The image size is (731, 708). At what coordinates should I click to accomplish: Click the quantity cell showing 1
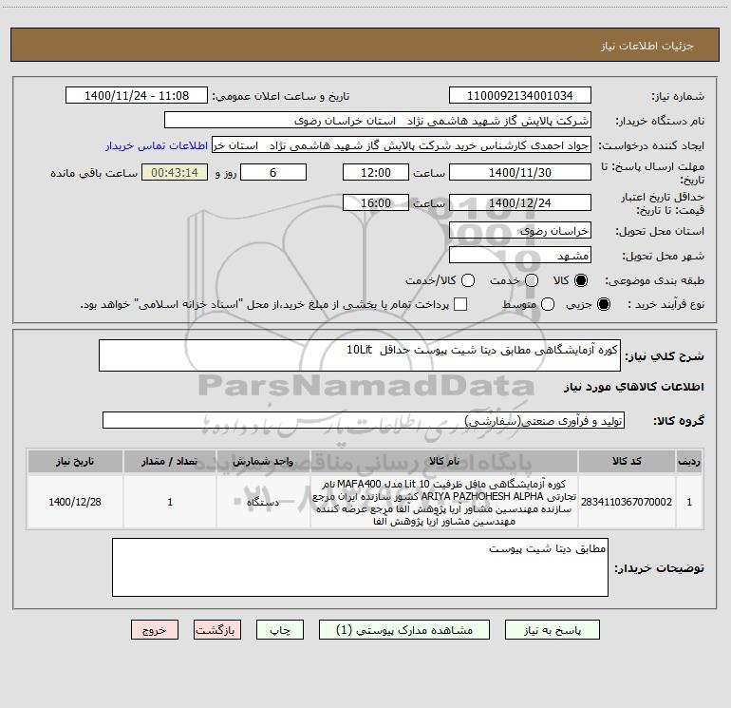(x=170, y=502)
